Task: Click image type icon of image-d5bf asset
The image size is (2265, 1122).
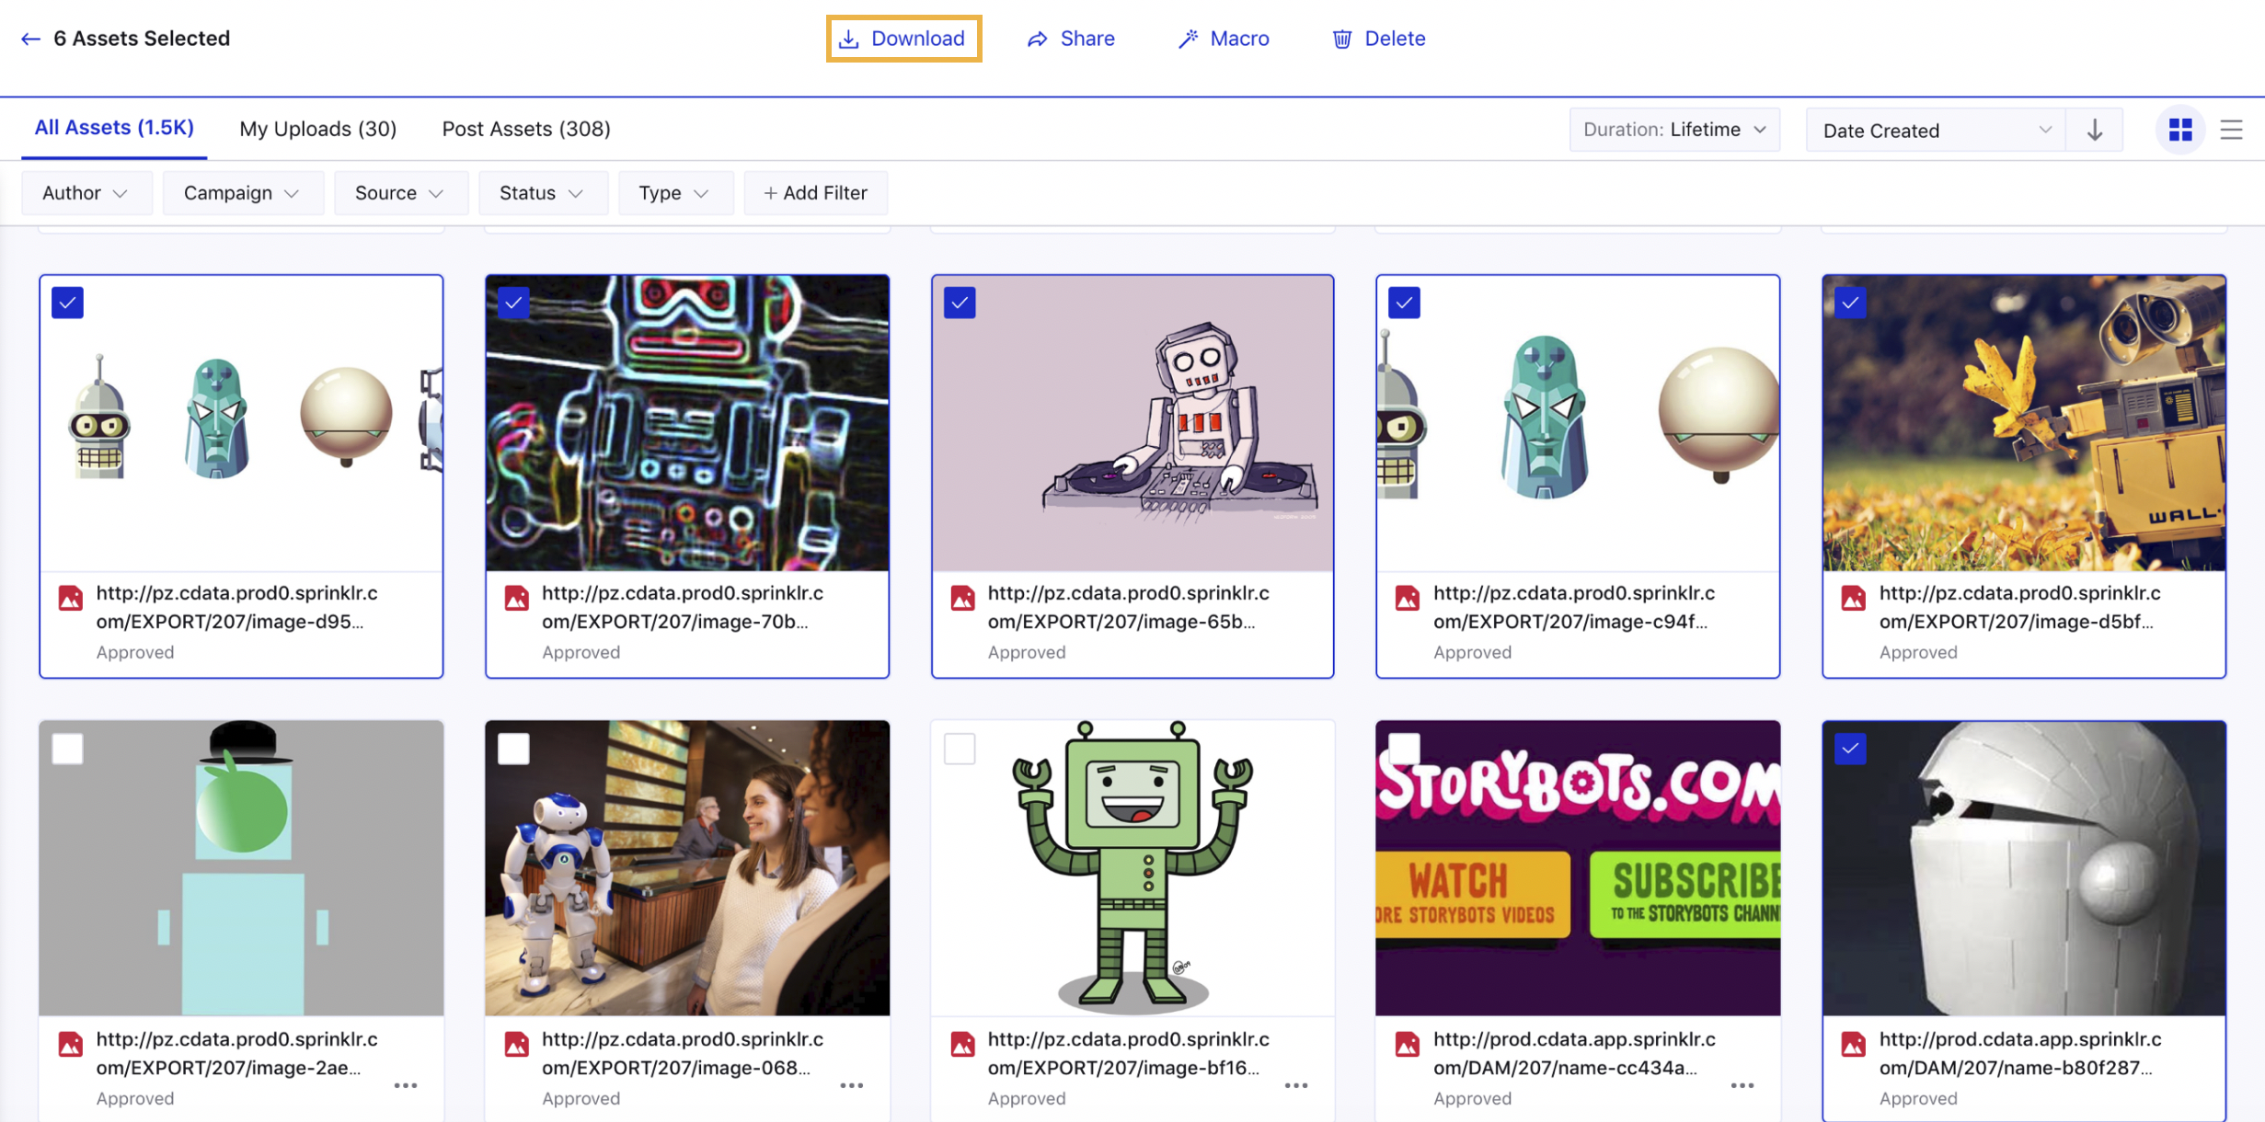Action: click(x=1854, y=598)
